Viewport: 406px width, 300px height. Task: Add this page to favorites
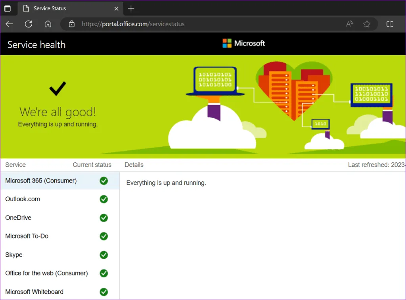pos(367,24)
